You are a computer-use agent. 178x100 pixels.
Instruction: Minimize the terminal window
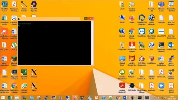click(83, 19)
